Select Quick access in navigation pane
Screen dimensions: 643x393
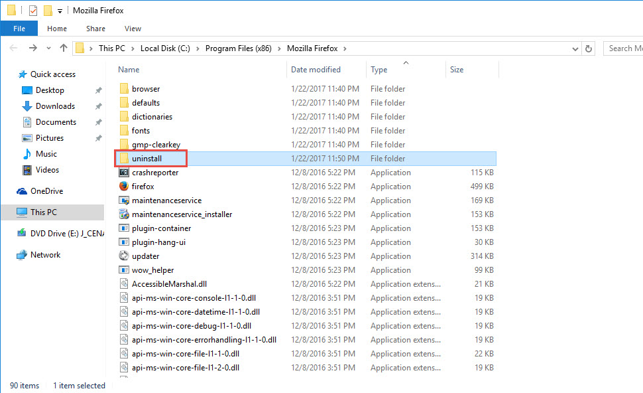52,74
